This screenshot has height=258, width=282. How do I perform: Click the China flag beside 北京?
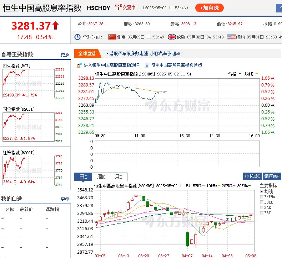(112, 37)
